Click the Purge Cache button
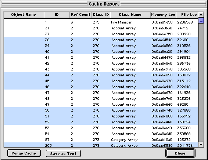208x160 pixels. [24, 153]
